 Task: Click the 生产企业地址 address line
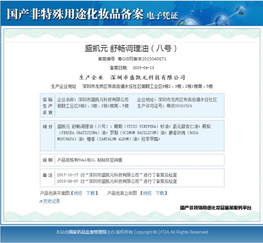pos(132,86)
